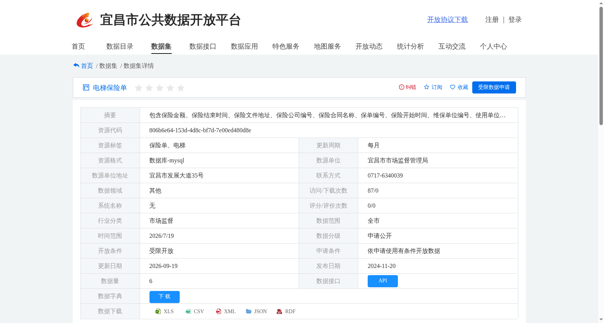Rate the dataset four stars
Screen dimensions: 604x323
click(x=170, y=88)
